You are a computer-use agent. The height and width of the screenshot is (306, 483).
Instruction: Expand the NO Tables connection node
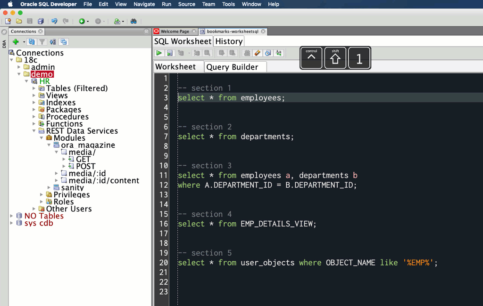tap(12, 216)
